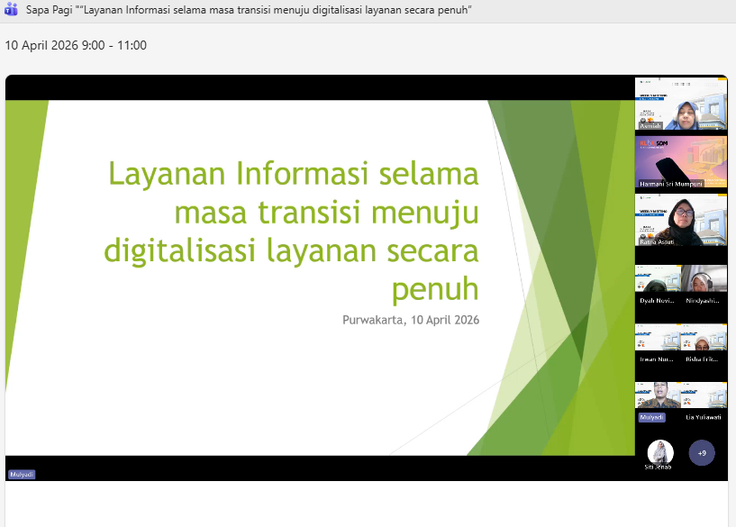Select Asmiah's video thumbnail

click(x=680, y=104)
